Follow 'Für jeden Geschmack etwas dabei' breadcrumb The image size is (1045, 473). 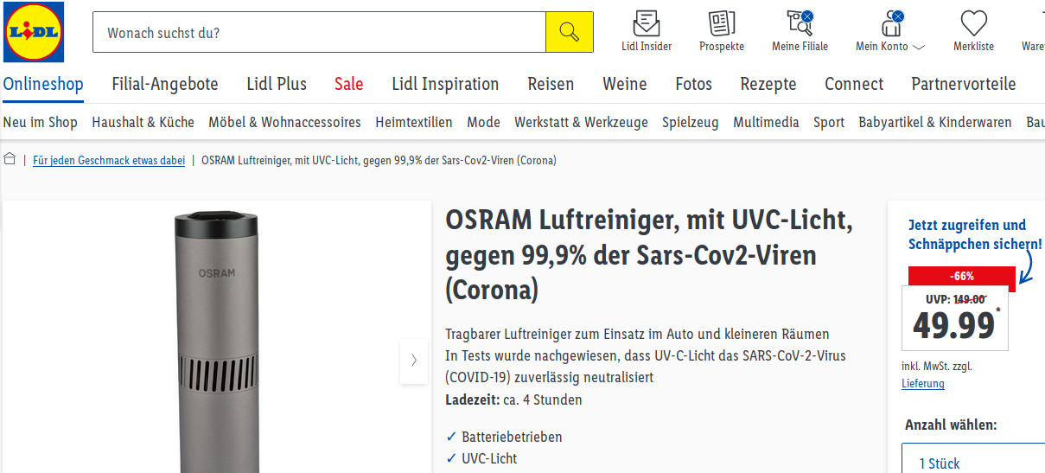(109, 160)
